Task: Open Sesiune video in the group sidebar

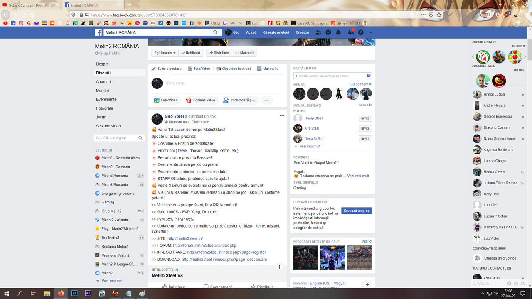Action: point(108,126)
